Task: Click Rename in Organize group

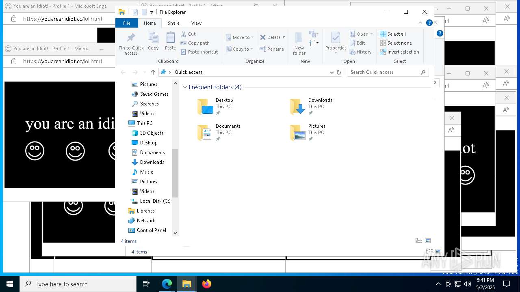Action: pyautogui.click(x=272, y=49)
